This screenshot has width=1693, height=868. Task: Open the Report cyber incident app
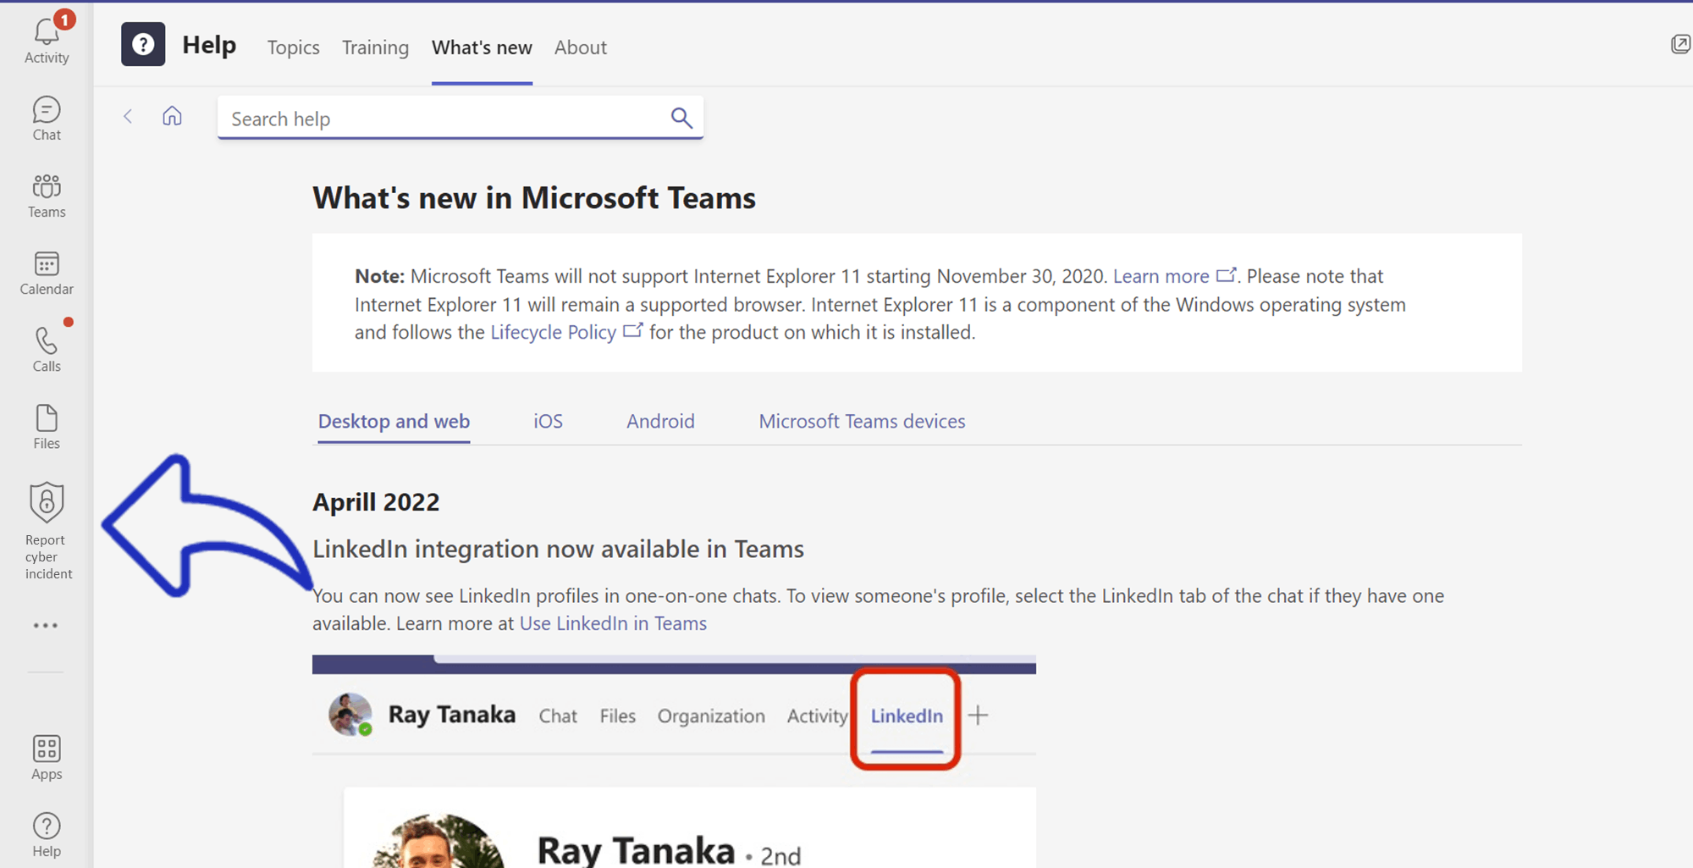coord(47,531)
